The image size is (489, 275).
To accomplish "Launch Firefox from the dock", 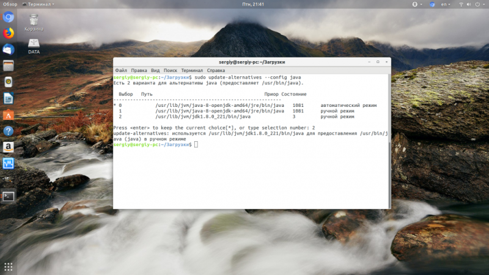I will point(9,33).
